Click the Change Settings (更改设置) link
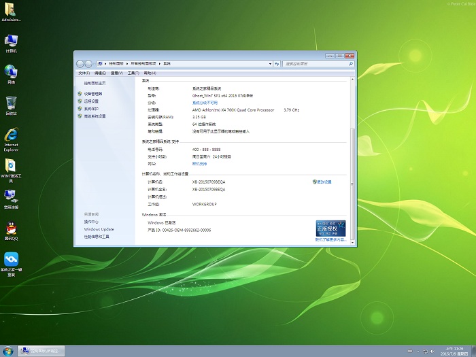The image size is (476, 357). click(x=324, y=182)
